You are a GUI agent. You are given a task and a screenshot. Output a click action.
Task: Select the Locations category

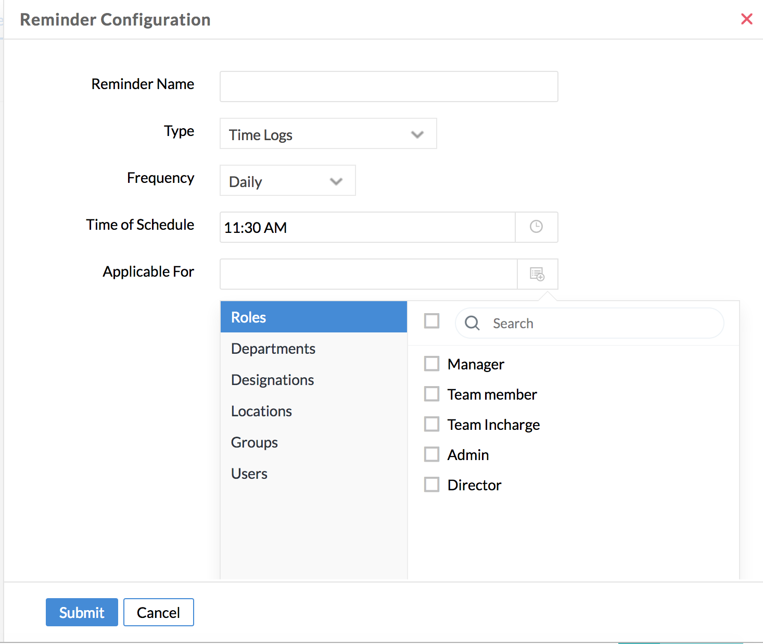point(261,411)
